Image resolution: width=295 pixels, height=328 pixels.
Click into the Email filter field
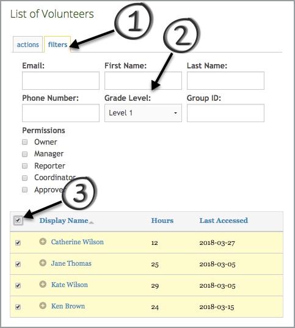[x=60, y=81]
